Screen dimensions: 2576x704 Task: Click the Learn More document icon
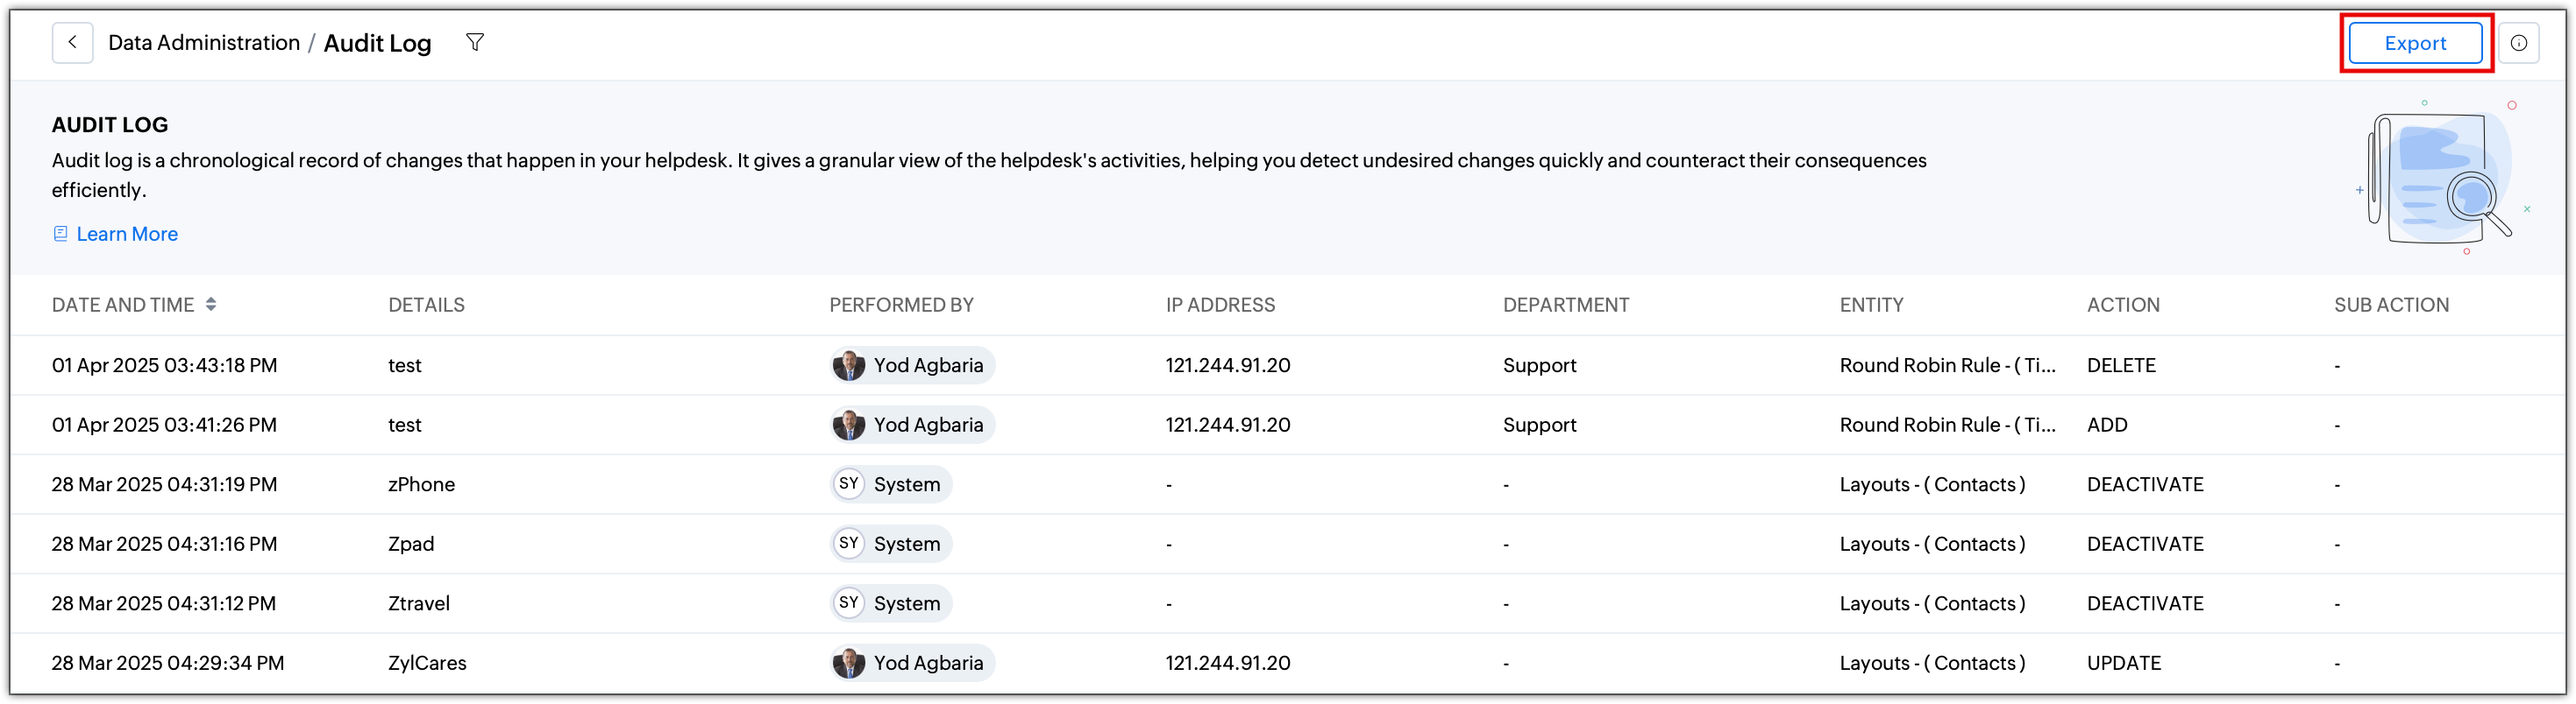click(x=60, y=234)
